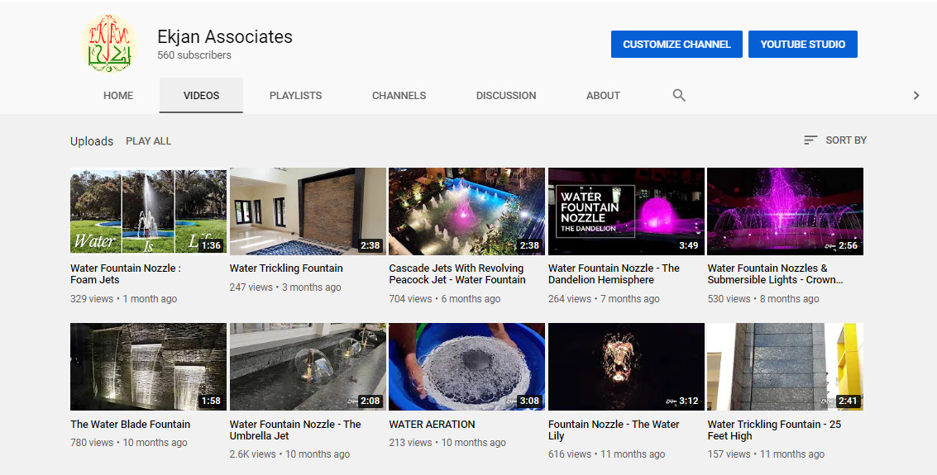The image size is (937, 475).
Task: Click title 'Fountain Nozzle - The Water Lily'
Action: pyautogui.click(x=614, y=430)
